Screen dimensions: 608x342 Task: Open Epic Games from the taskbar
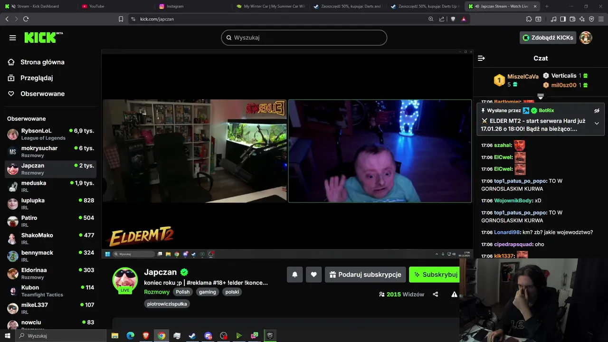point(270,336)
